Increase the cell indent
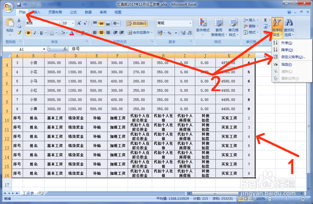The image size is (313, 204). click(x=121, y=32)
